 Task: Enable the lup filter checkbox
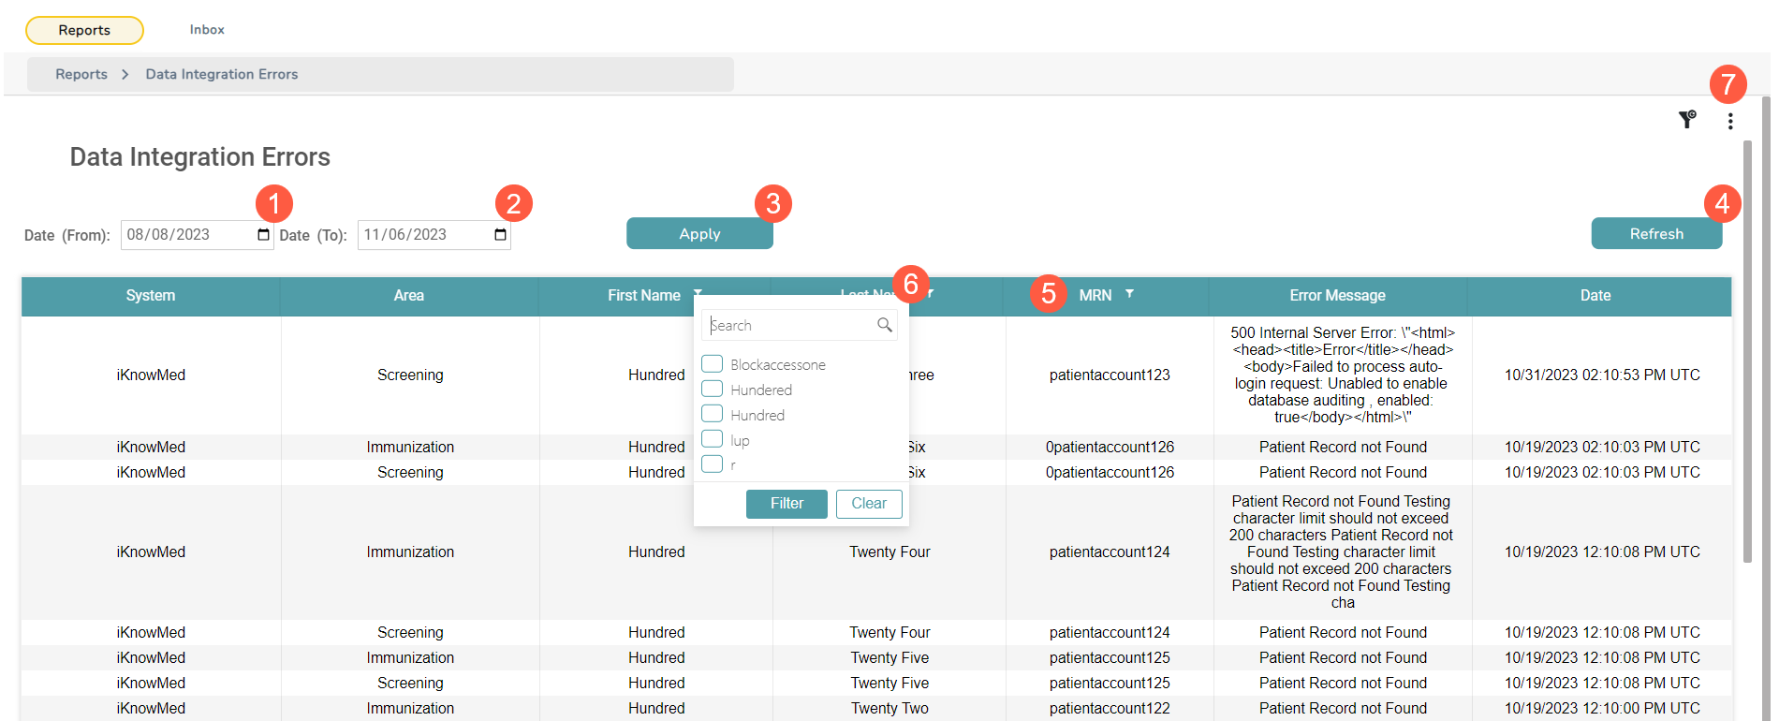(713, 439)
